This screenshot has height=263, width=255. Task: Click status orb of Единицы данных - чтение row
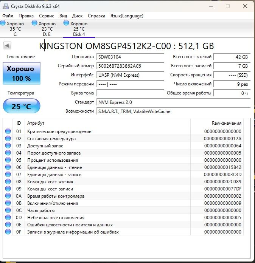pyautogui.click(x=8, y=167)
